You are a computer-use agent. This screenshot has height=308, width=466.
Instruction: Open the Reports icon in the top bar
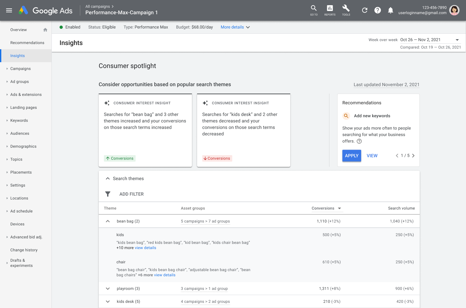330,10
